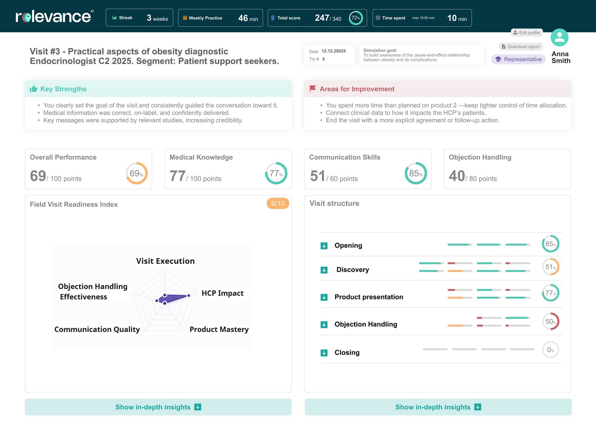This screenshot has width=596, height=447.
Task: Expand the Product presentation row
Action: [x=324, y=297]
